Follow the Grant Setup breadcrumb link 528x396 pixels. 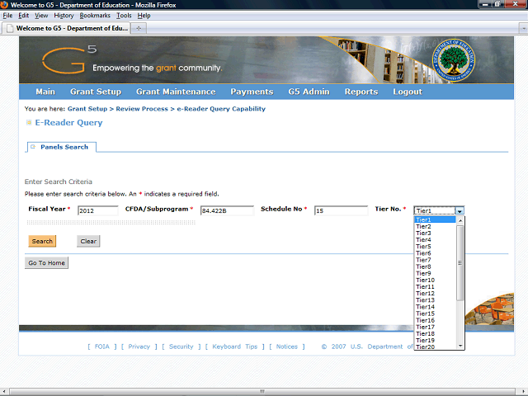coord(87,109)
